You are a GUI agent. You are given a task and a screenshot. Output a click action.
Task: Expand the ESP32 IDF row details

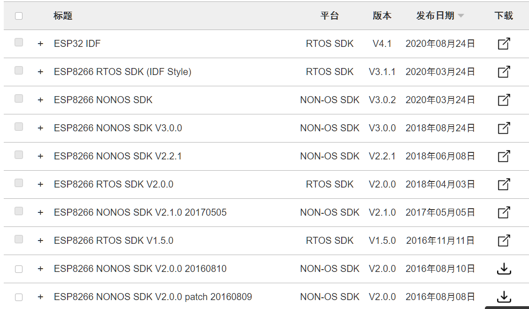click(40, 44)
